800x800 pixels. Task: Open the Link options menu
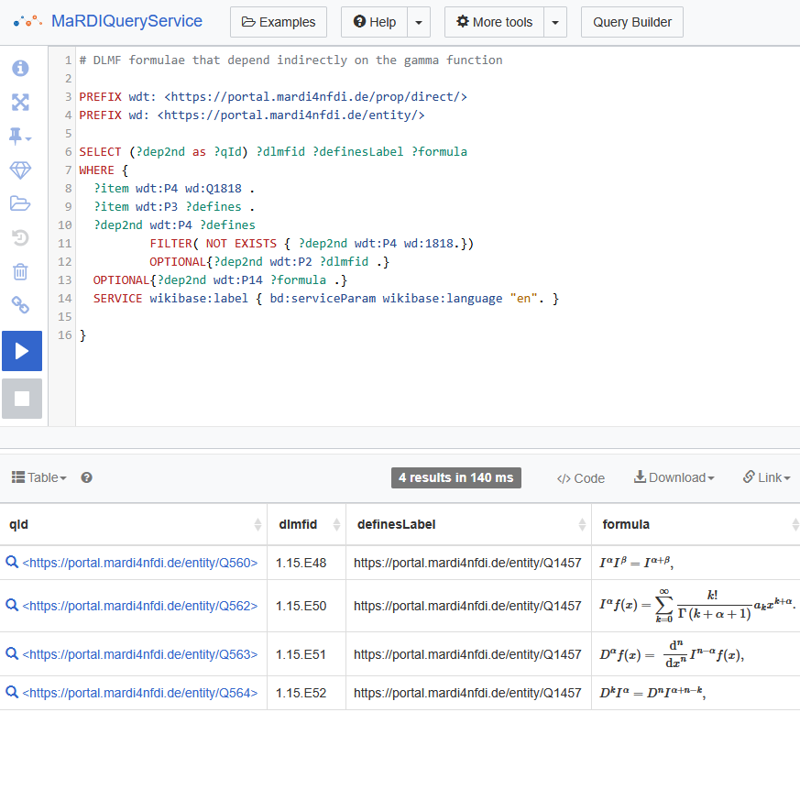(766, 477)
